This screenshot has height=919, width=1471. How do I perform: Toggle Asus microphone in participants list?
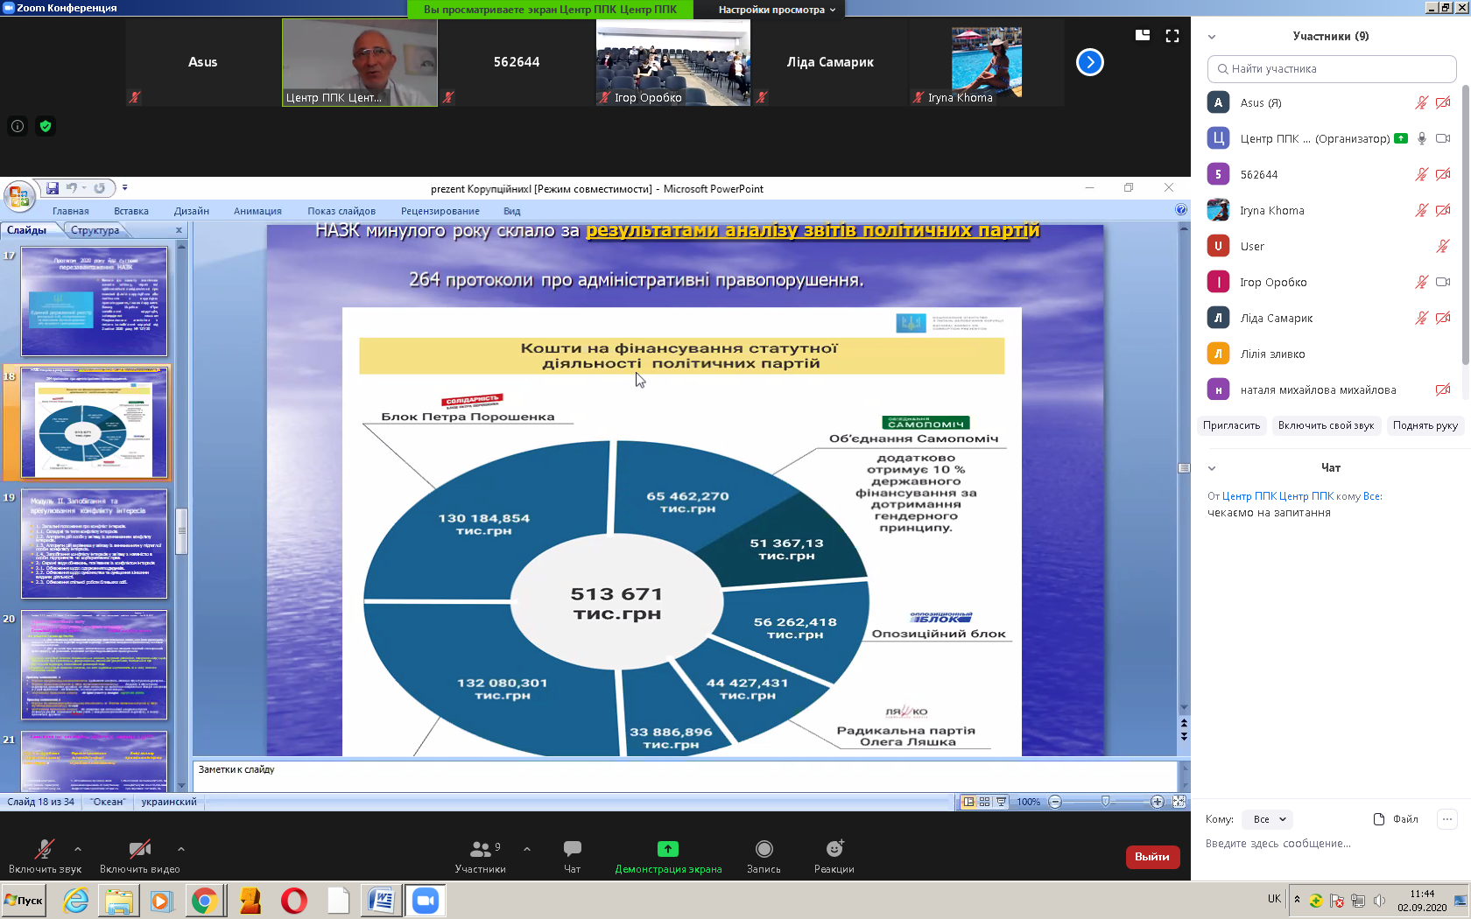1422,103
